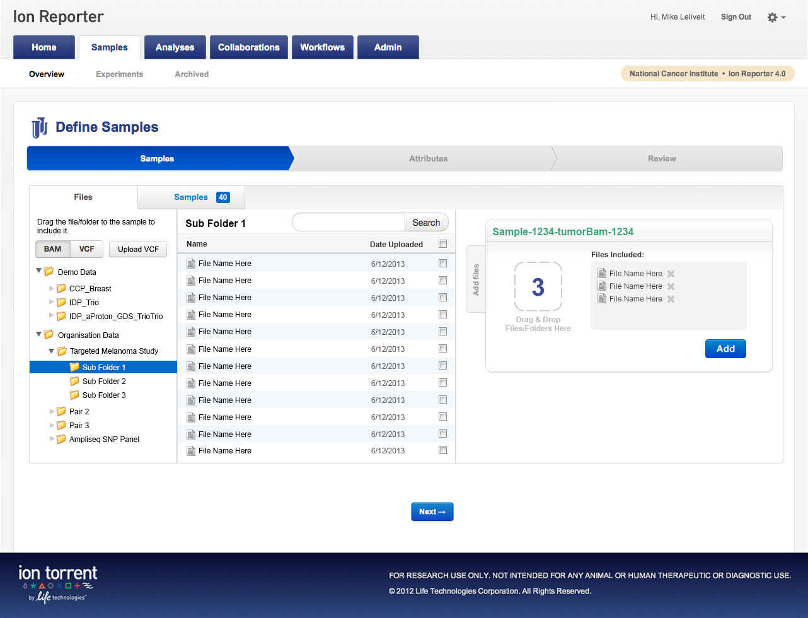Image resolution: width=808 pixels, height=618 pixels.
Task: Open the Workflows tab
Action: [323, 47]
